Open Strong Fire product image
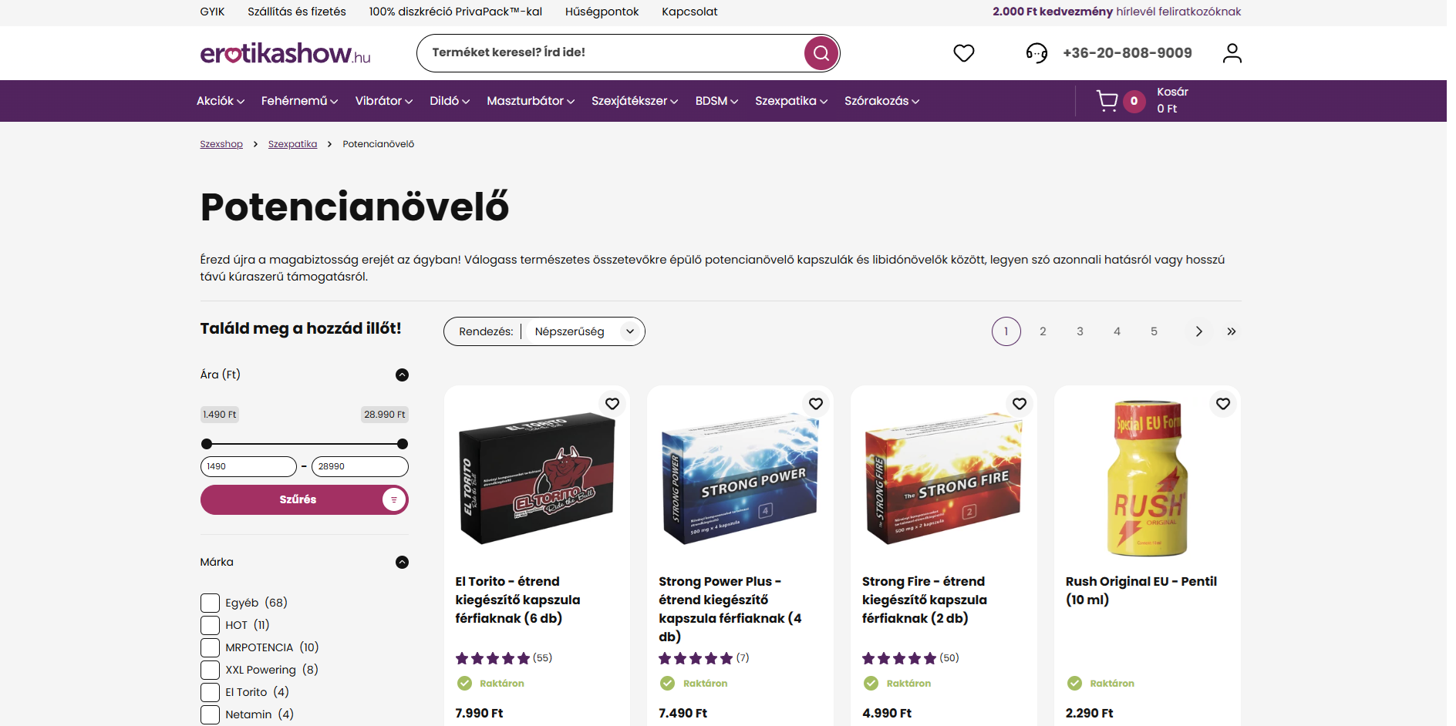This screenshot has height=726, width=1456. (944, 478)
